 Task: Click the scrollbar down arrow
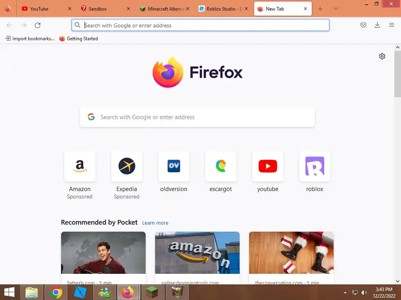point(397,281)
